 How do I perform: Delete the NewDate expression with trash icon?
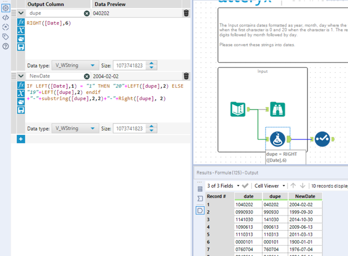(186, 76)
